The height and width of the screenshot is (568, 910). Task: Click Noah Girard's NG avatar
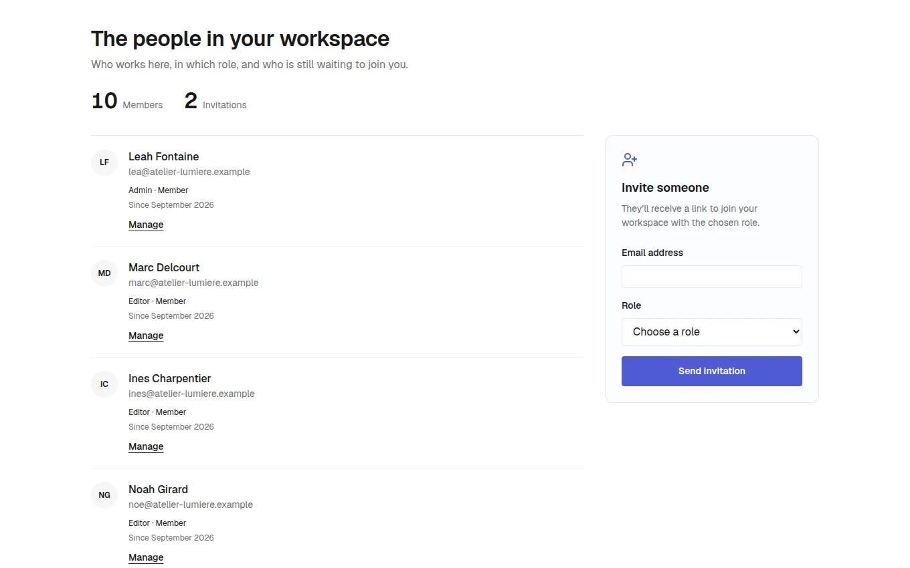click(x=104, y=495)
